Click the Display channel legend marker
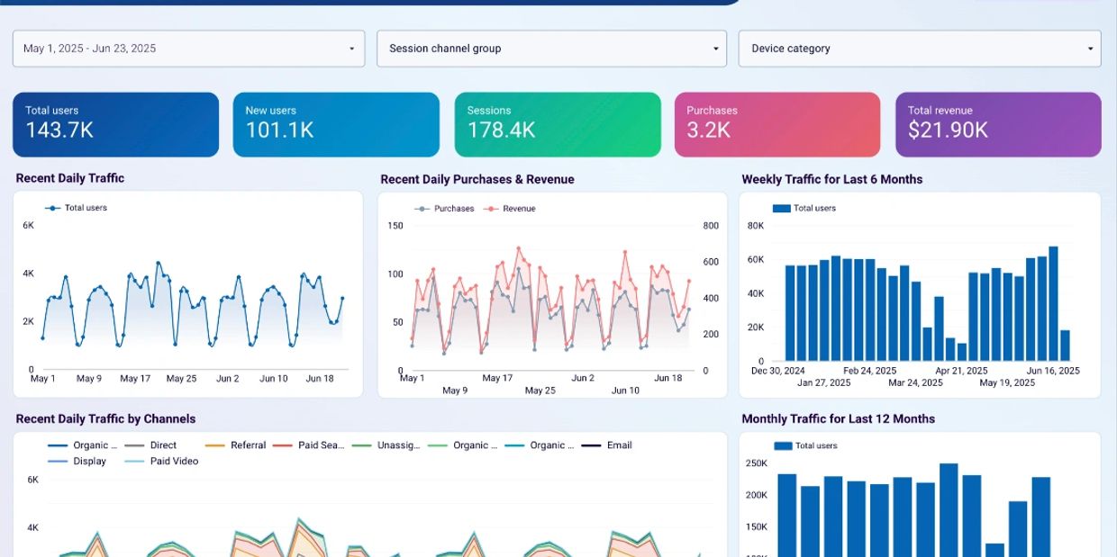The width and height of the screenshot is (1117, 557). point(58,462)
